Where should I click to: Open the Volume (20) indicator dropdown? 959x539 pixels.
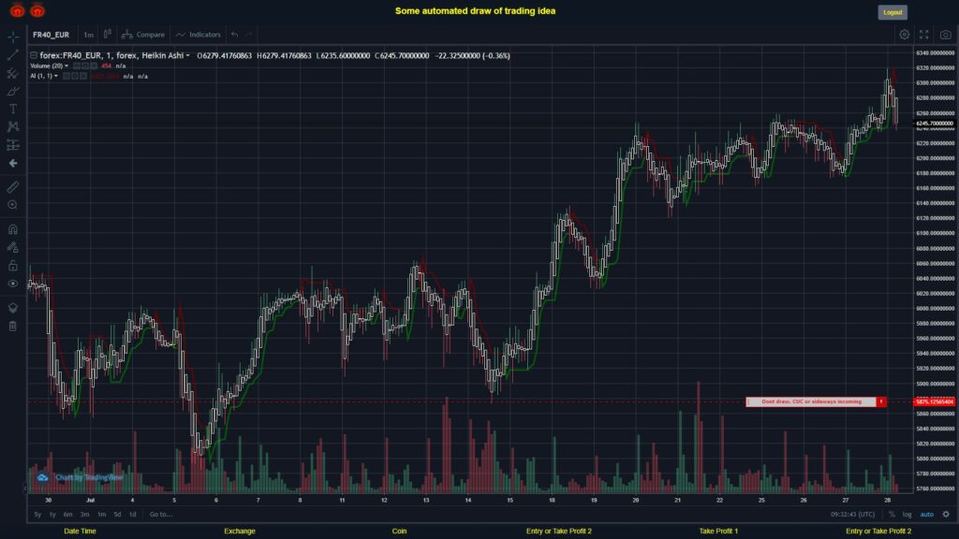pyautogui.click(x=66, y=66)
